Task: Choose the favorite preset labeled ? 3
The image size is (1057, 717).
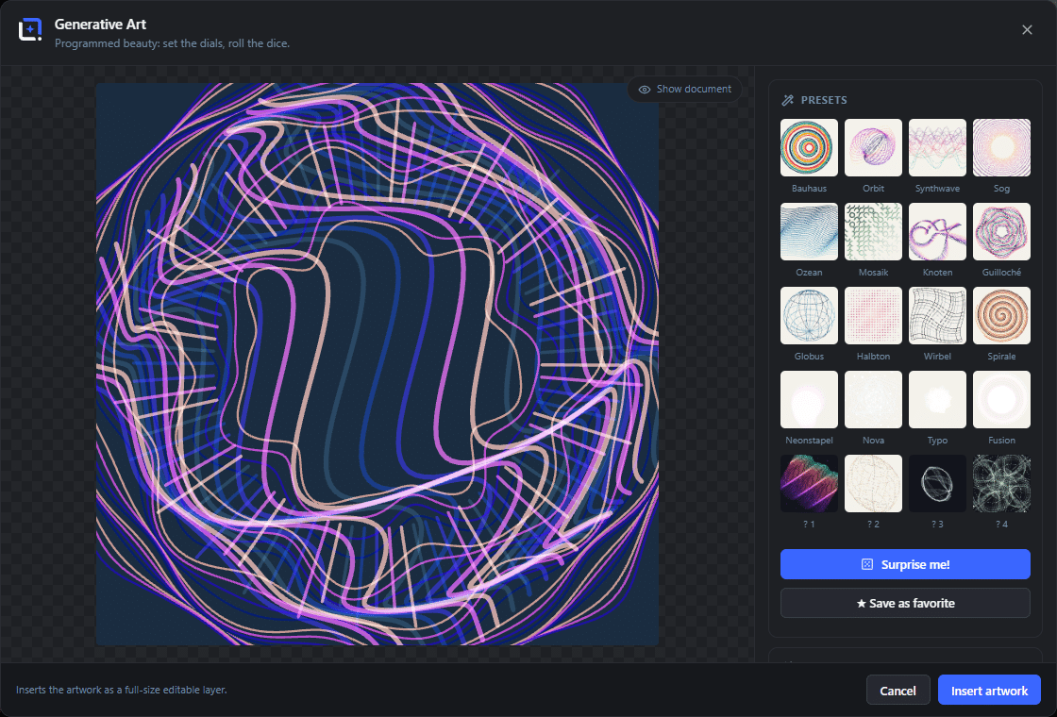Action: 937,483
